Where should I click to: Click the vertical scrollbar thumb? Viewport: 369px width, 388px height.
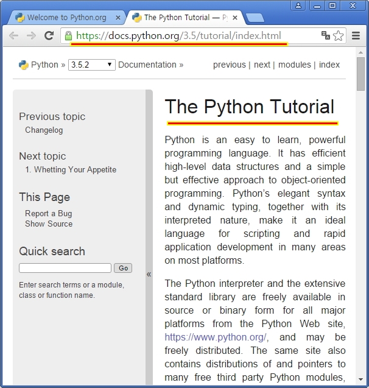coord(360,74)
